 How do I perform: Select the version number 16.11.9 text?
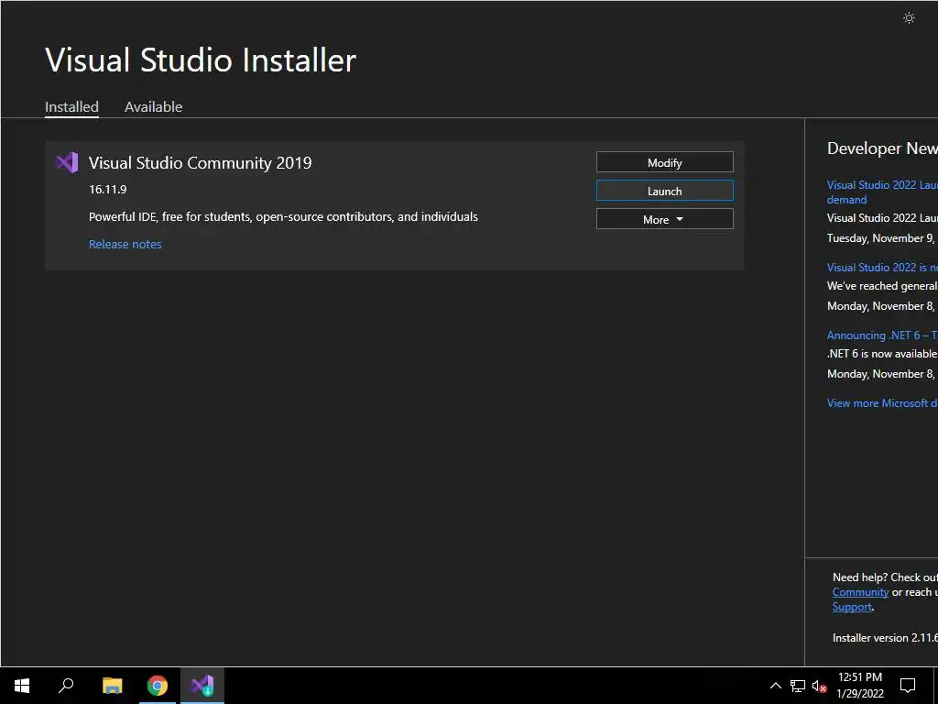pyautogui.click(x=108, y=189)
